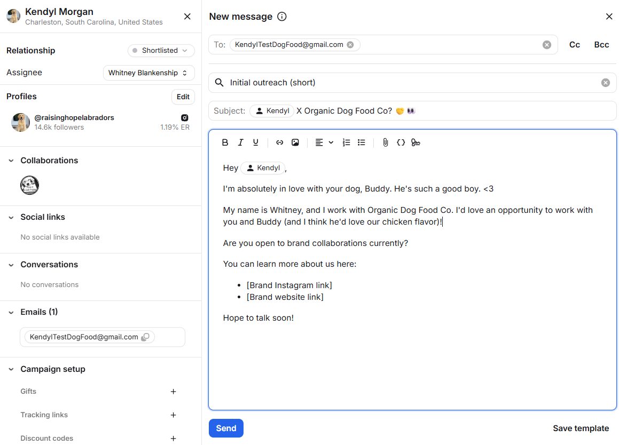Click the 1.19% ER engagement value

pos(175,128)
